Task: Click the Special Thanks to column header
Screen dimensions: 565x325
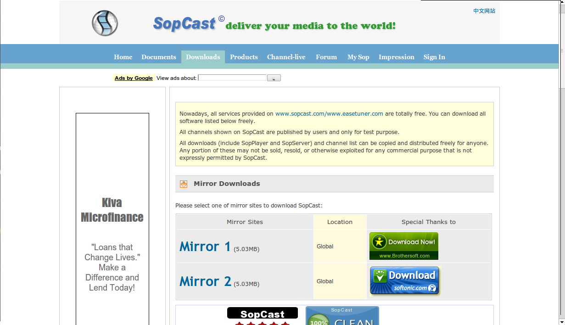Action: (429, 222)
